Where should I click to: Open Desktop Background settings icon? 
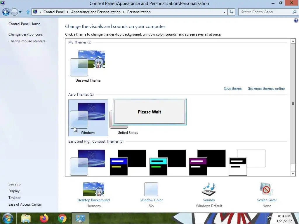[94, 189]
